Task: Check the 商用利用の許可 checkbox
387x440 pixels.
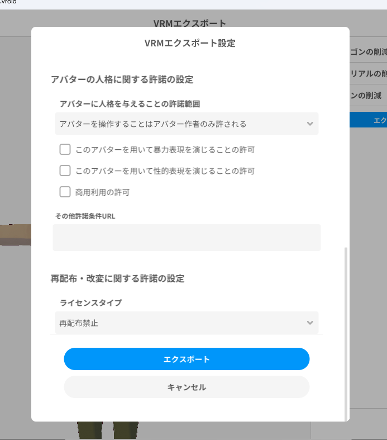Action: (x=65, y=192)
